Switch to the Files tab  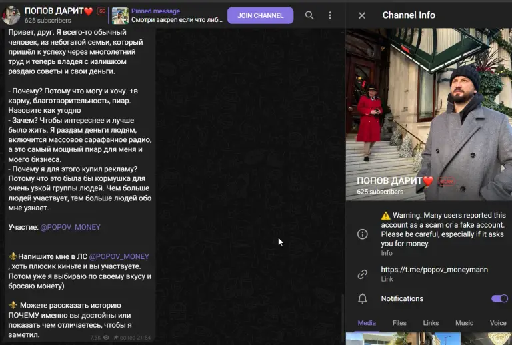[x=399, y=323]
